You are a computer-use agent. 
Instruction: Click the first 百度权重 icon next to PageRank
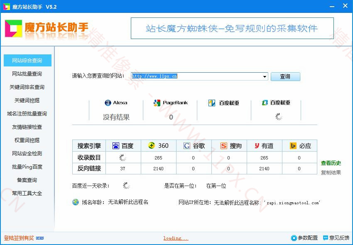pyautogui.click(x=212, y=103)
